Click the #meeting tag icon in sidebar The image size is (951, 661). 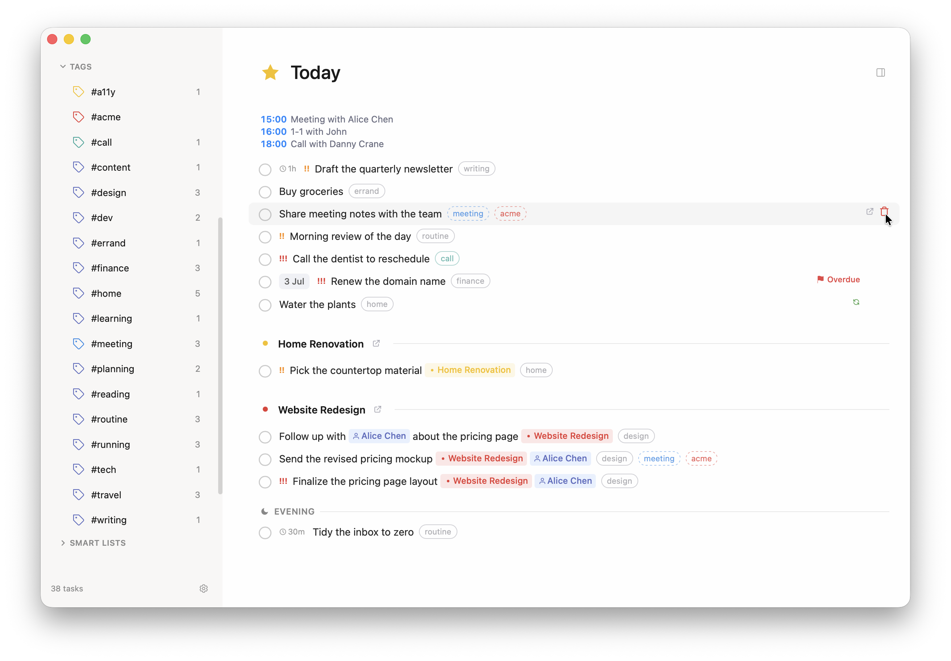pos(78,344)
